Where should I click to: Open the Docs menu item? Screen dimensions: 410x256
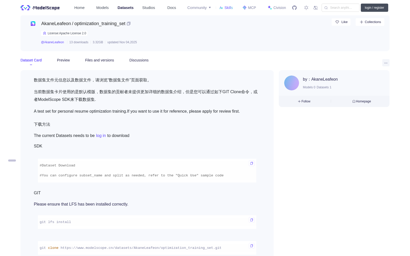point(172,8)
